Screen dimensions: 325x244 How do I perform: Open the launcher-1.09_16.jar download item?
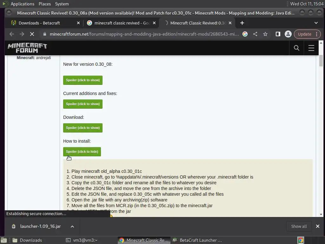coord(40,226)
